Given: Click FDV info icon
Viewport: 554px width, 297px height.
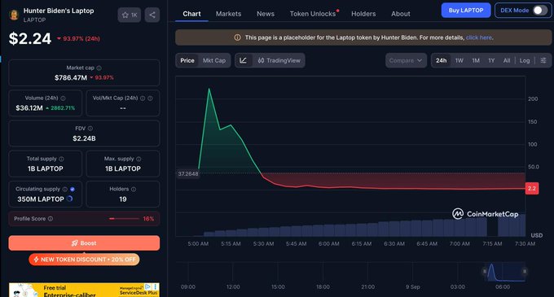Looking at the screenshot, I should point(90,129).
